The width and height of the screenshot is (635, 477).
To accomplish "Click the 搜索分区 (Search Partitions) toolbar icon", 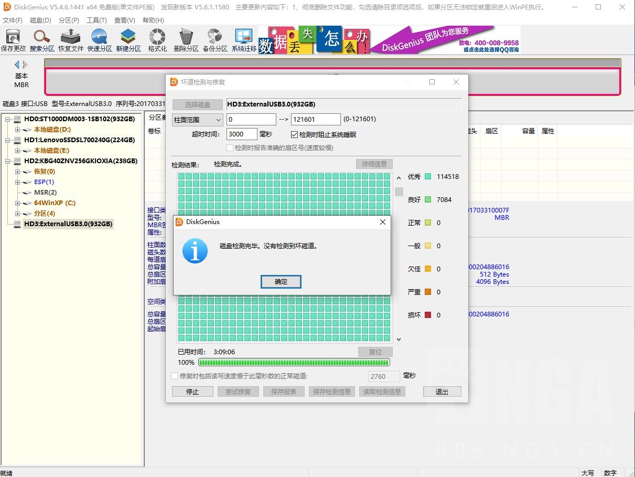I will pyautogui.click(x=42, y=40).
